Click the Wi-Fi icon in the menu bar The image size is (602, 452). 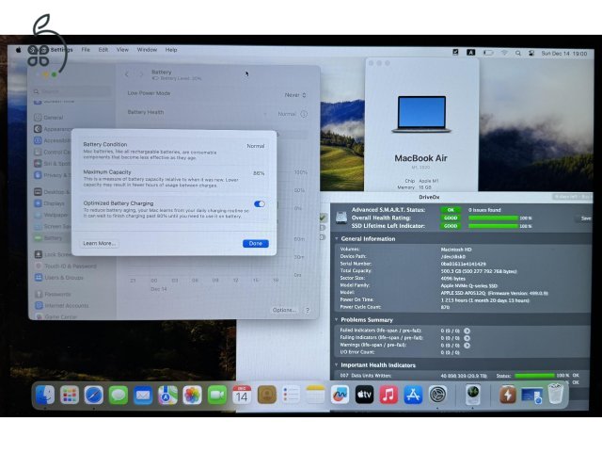(504, 53)
